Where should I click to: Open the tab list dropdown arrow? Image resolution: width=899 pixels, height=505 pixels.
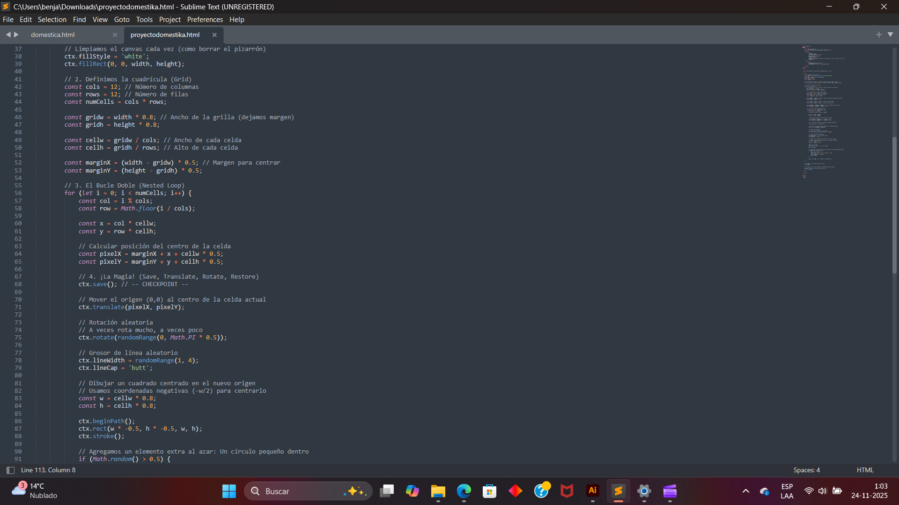pyautogui.click(x=890, y=35)
